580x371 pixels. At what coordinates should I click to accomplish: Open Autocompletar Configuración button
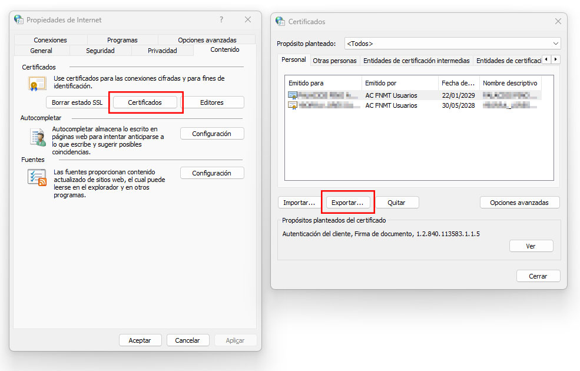coord(211,134)
